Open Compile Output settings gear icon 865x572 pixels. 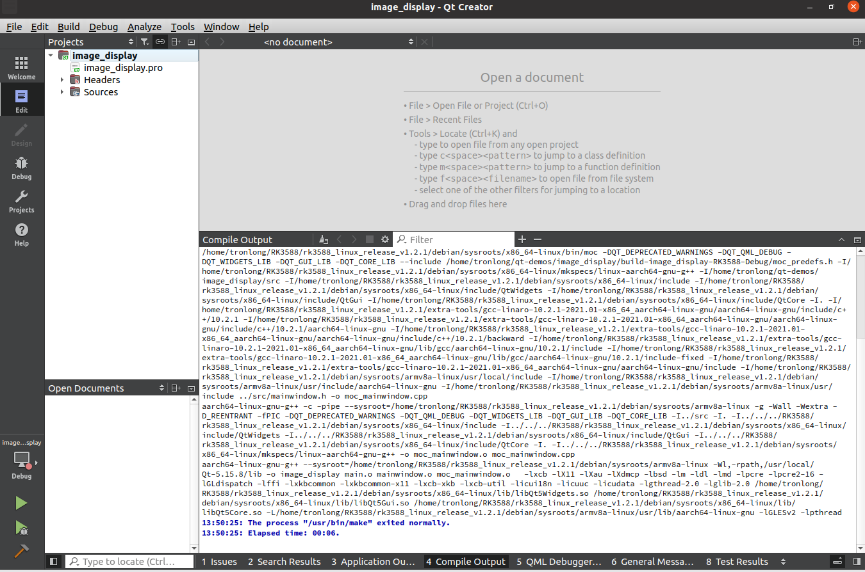click(x=385, y=239)
